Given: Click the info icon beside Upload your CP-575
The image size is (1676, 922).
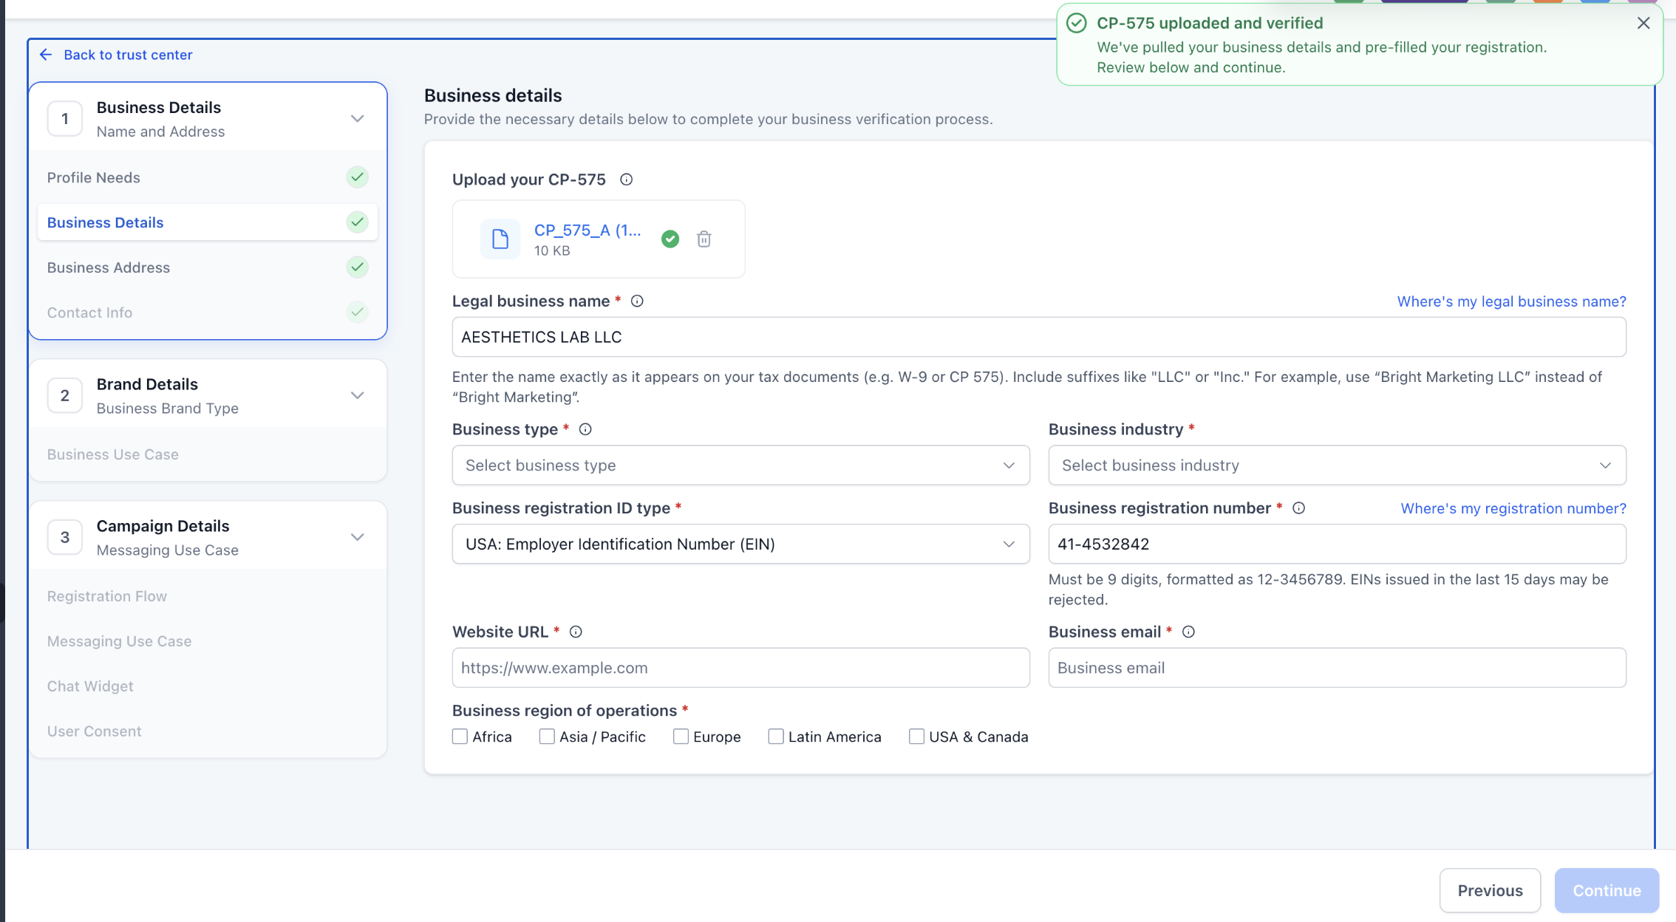Looking at the screenshot, I should pos(626,180).
